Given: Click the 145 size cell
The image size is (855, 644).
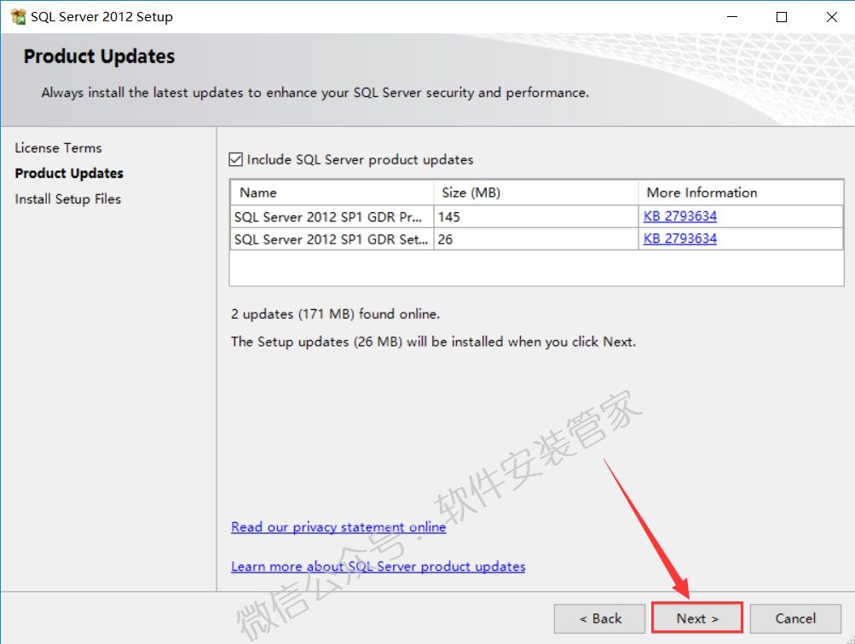Looking at the screenshot, I should coord(536,216).
